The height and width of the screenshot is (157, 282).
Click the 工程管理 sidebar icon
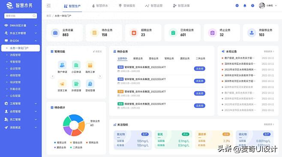(6, 103)
